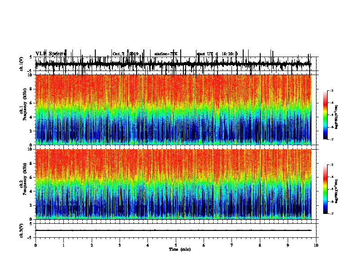Click the '-3' label on ch.1 color bar

click(x=332, y=90)
